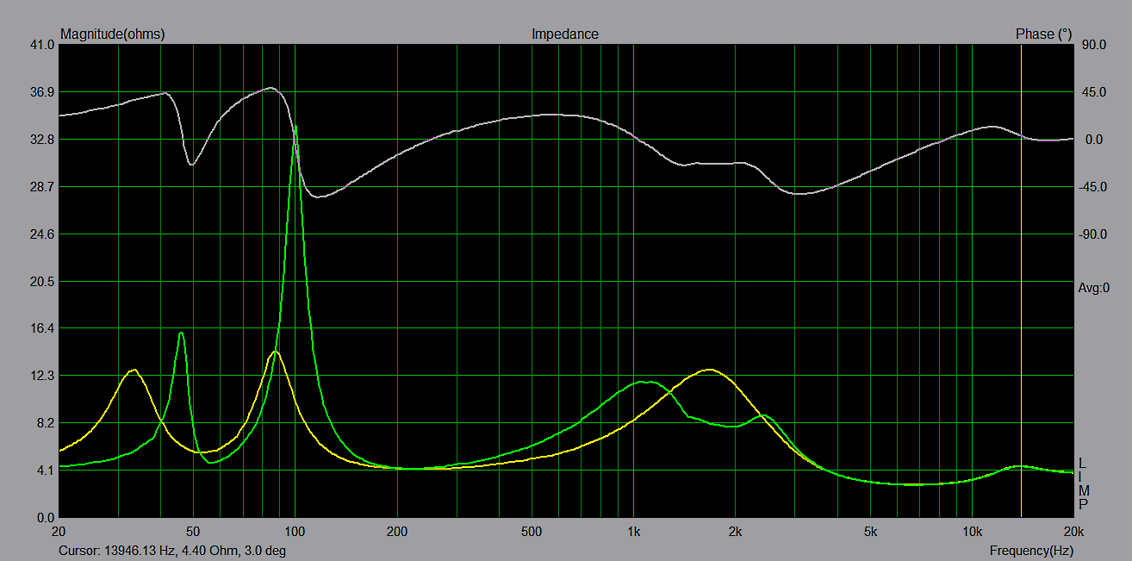Click the 'Magnitude(ohms)' axis label
Viewport: 1132px width, 561px height.
click(112, 34)
